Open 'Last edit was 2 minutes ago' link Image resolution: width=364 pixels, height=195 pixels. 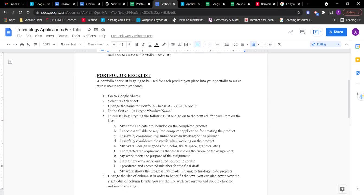coord(132,36)
